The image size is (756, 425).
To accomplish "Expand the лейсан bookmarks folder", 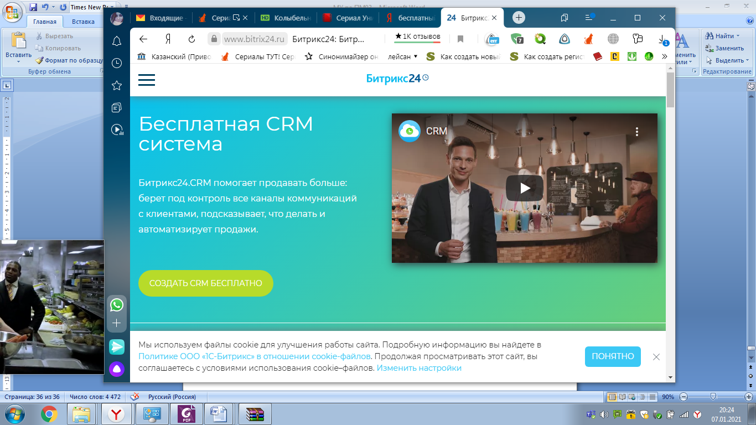I will pyautogui.click(x=402, y=56).
